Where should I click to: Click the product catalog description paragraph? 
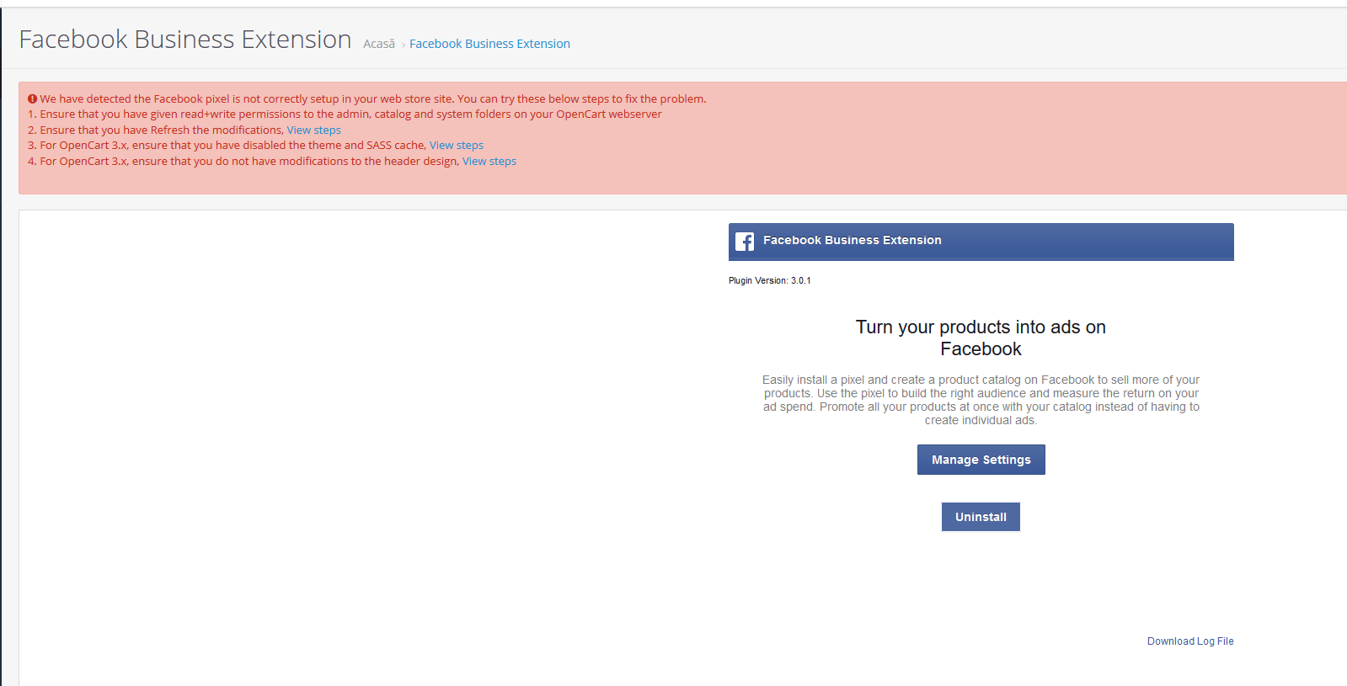(980, 400)
